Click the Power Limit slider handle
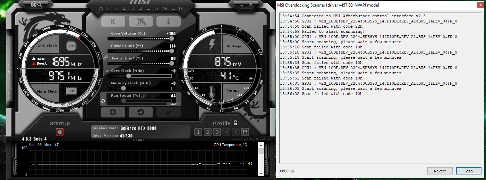Viewport: 486px width, 180px height. point(171,51)
